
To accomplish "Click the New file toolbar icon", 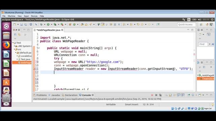I will pyautogui.click(x=15, y=25).
